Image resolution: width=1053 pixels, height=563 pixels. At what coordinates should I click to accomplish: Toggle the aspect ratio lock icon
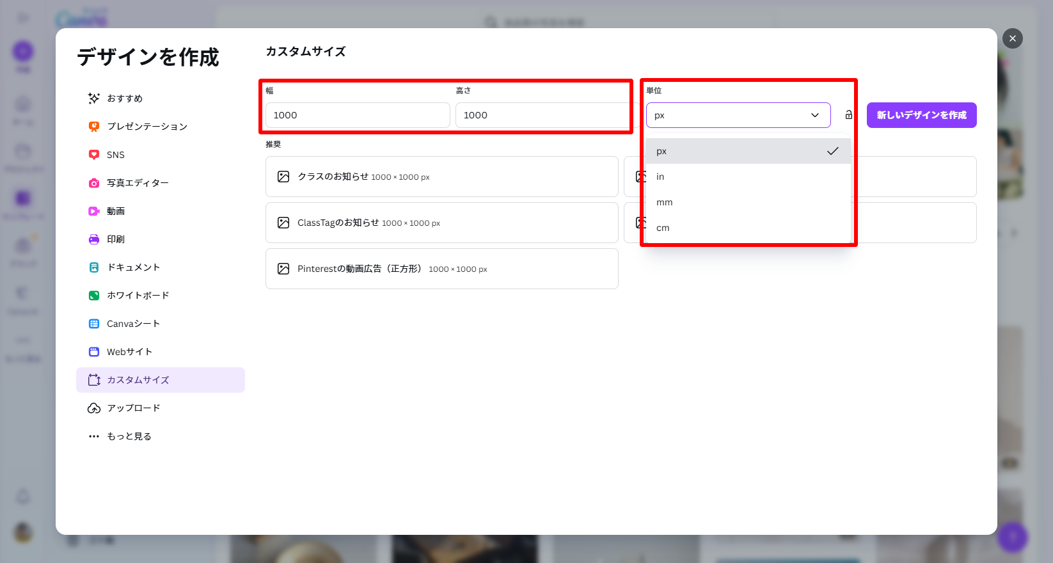tap(848, 115)
